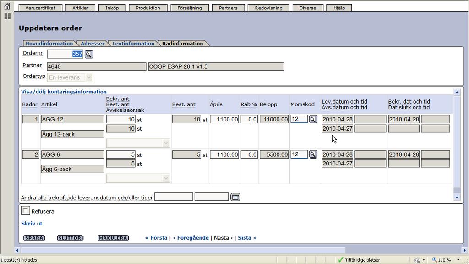Open the 110 % zoom level control

[442, 259]
